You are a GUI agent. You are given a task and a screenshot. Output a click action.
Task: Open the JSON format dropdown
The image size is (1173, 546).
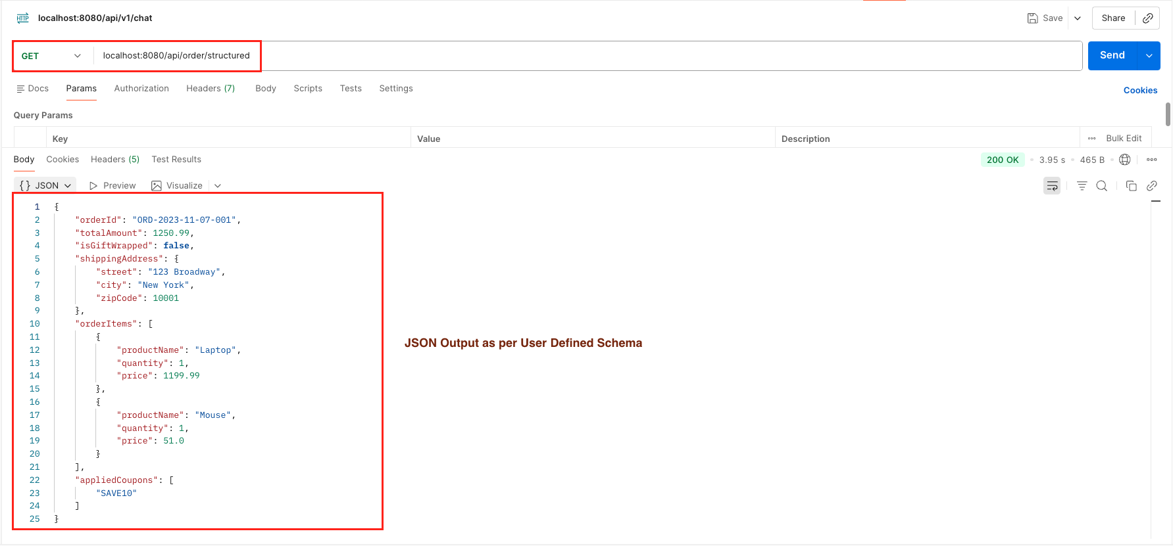click(x=45, y=186)
